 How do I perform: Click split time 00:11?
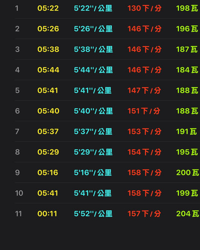pos(47,213)
